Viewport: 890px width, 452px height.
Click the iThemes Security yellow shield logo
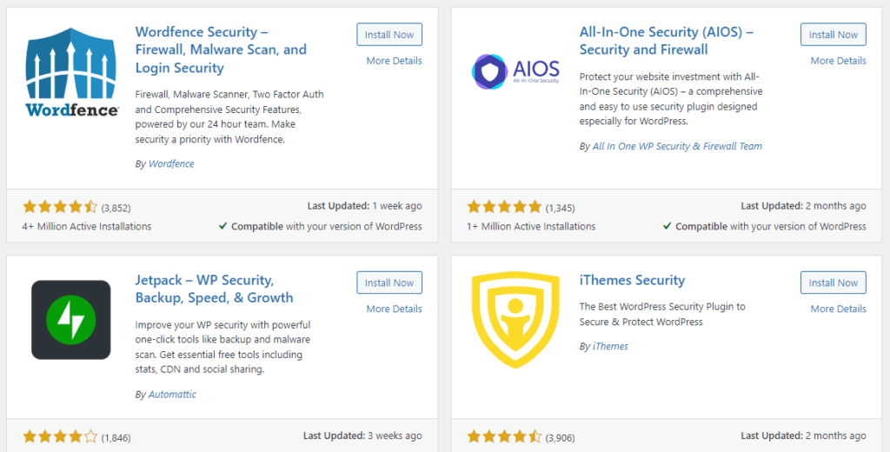515,320
